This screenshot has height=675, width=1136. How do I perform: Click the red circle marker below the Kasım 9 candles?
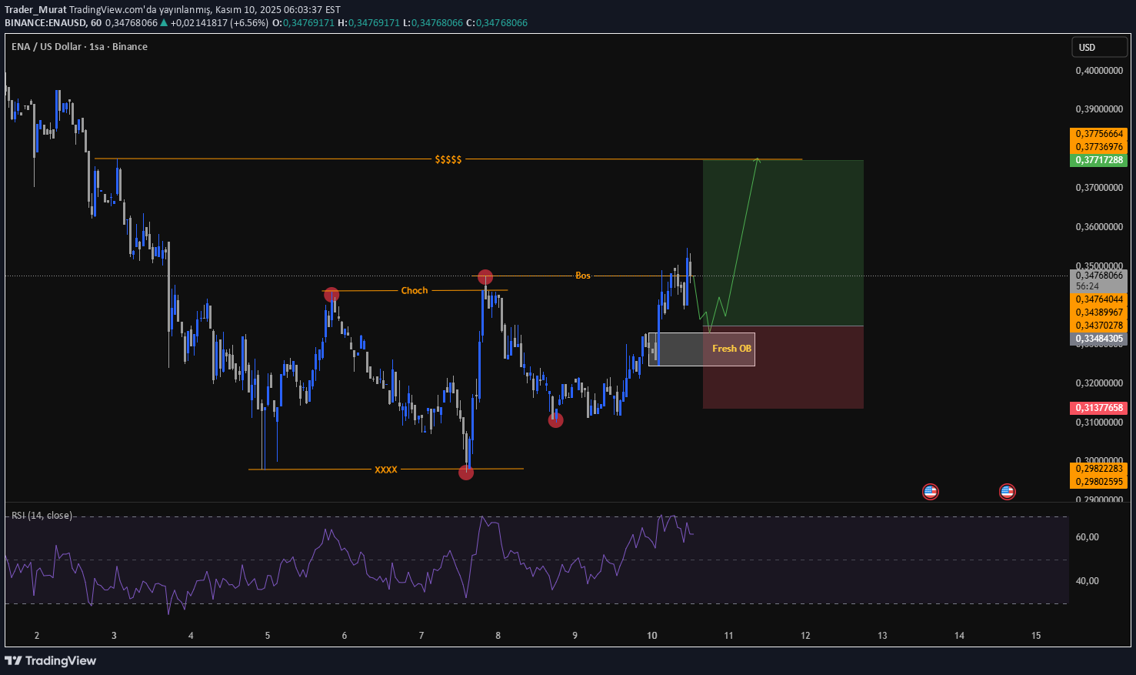point(556,420)
